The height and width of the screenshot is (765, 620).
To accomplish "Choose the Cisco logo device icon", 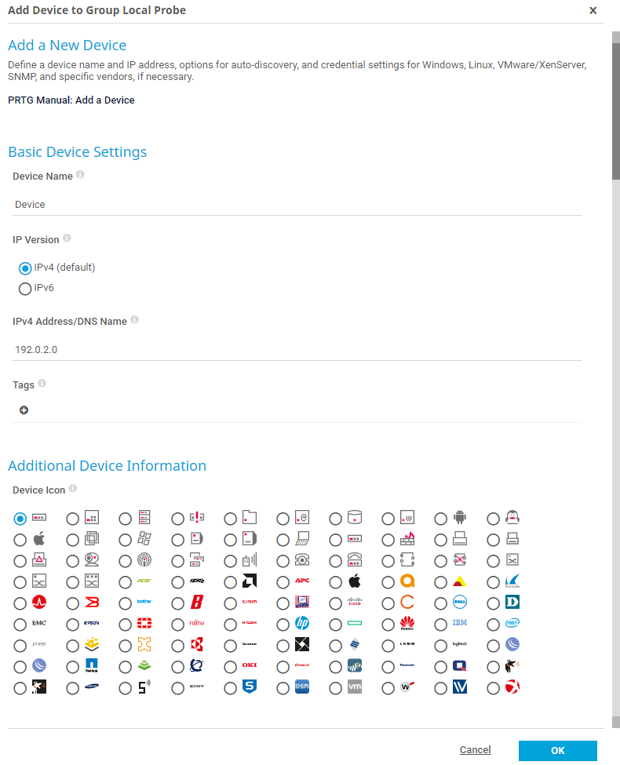I will tap(336, 603).
